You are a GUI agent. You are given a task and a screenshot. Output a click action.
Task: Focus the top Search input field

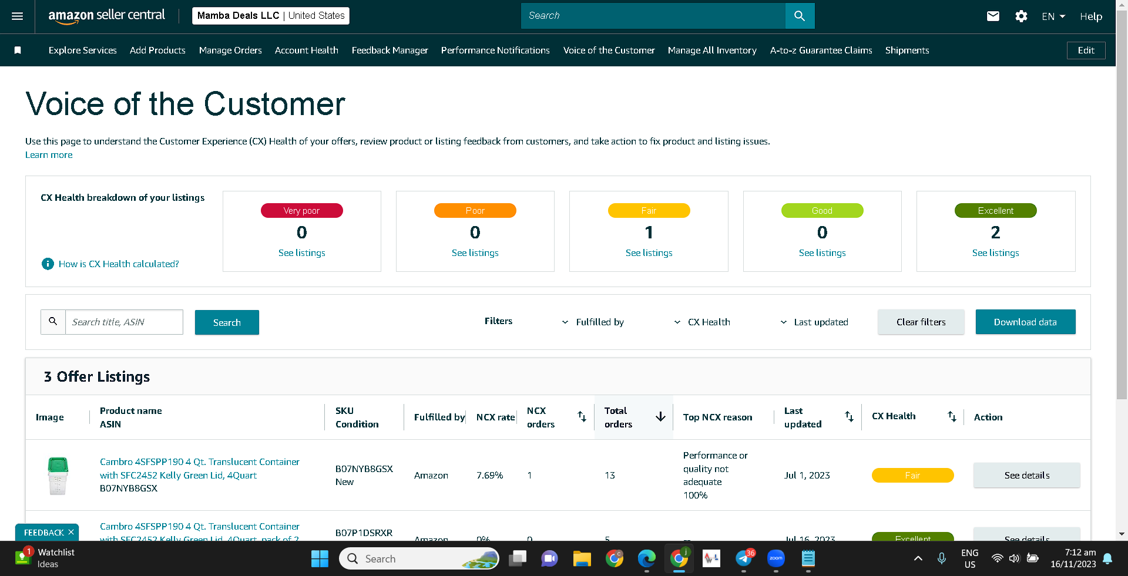[653, 16]
